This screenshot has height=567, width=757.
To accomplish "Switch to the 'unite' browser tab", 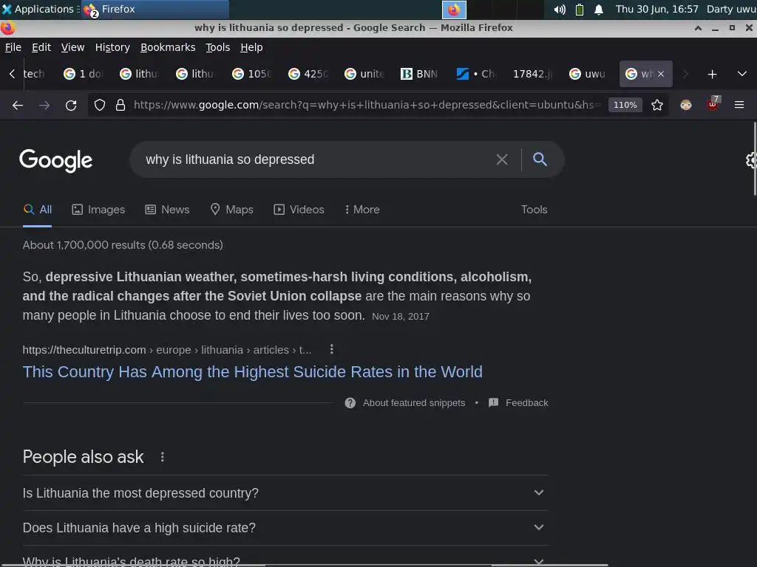I will tap(363, 74).
